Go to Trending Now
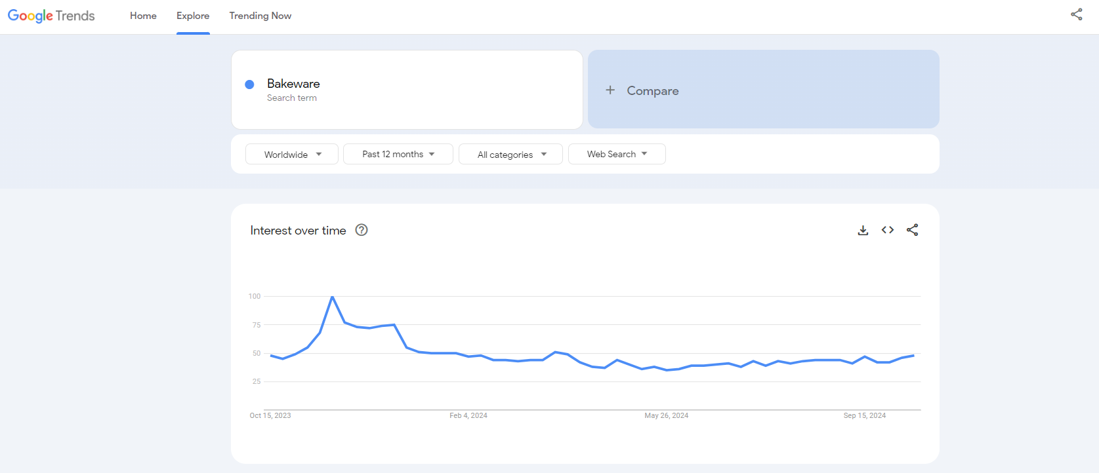The height and width of the screenshot is (473, 1099). coord(260,16)
